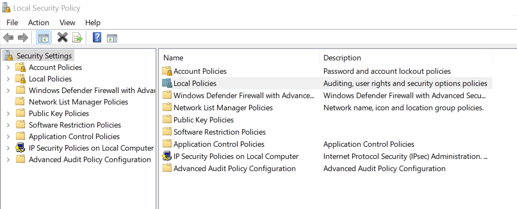Expand Local Policies tree node
The image size is (517, 209).
coord(8,79)
